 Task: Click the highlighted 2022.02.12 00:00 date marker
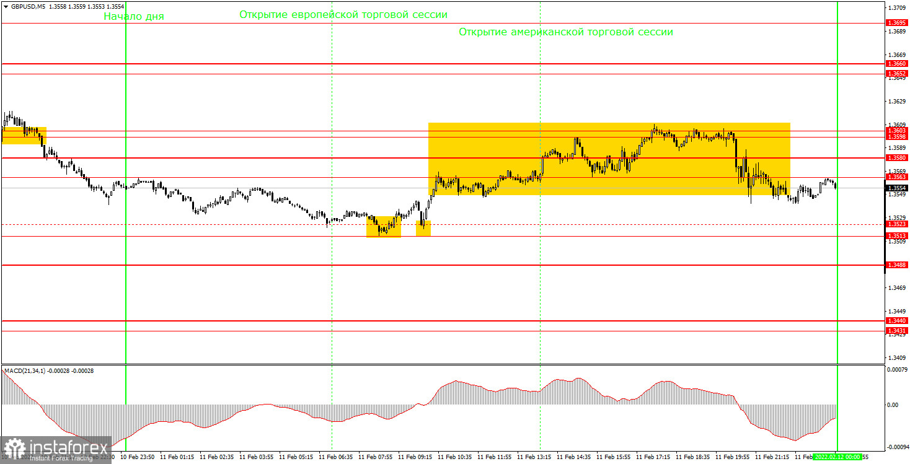pyautogui.click(x=837, y=457)
